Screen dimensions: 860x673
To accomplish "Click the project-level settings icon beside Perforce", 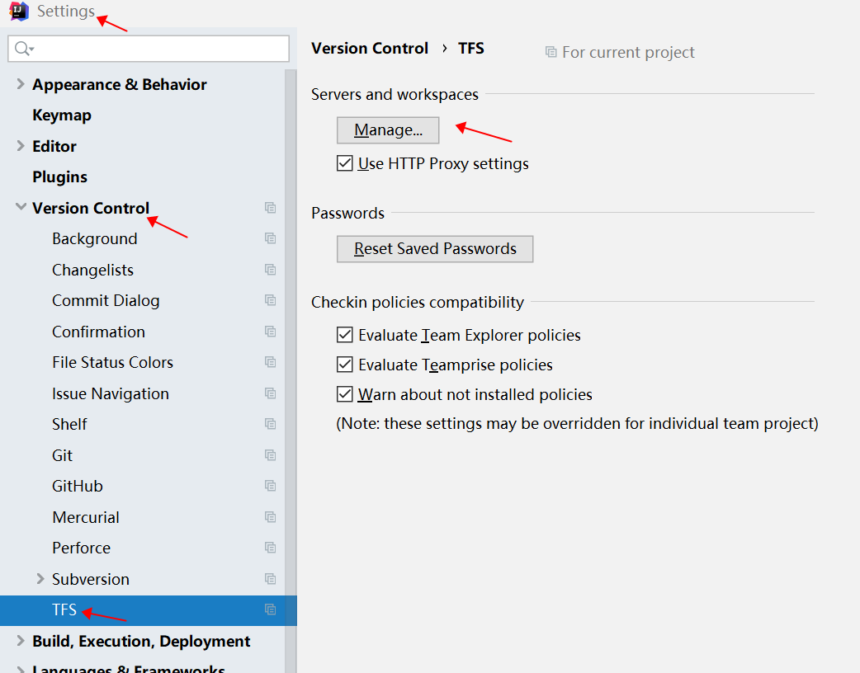I will coord(270,548).
